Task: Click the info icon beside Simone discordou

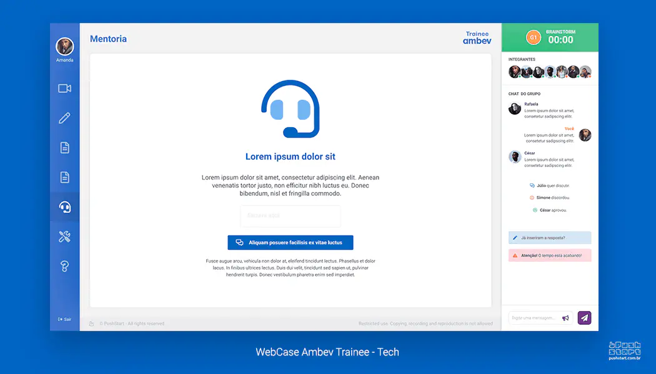Action: tap(532, 198)
